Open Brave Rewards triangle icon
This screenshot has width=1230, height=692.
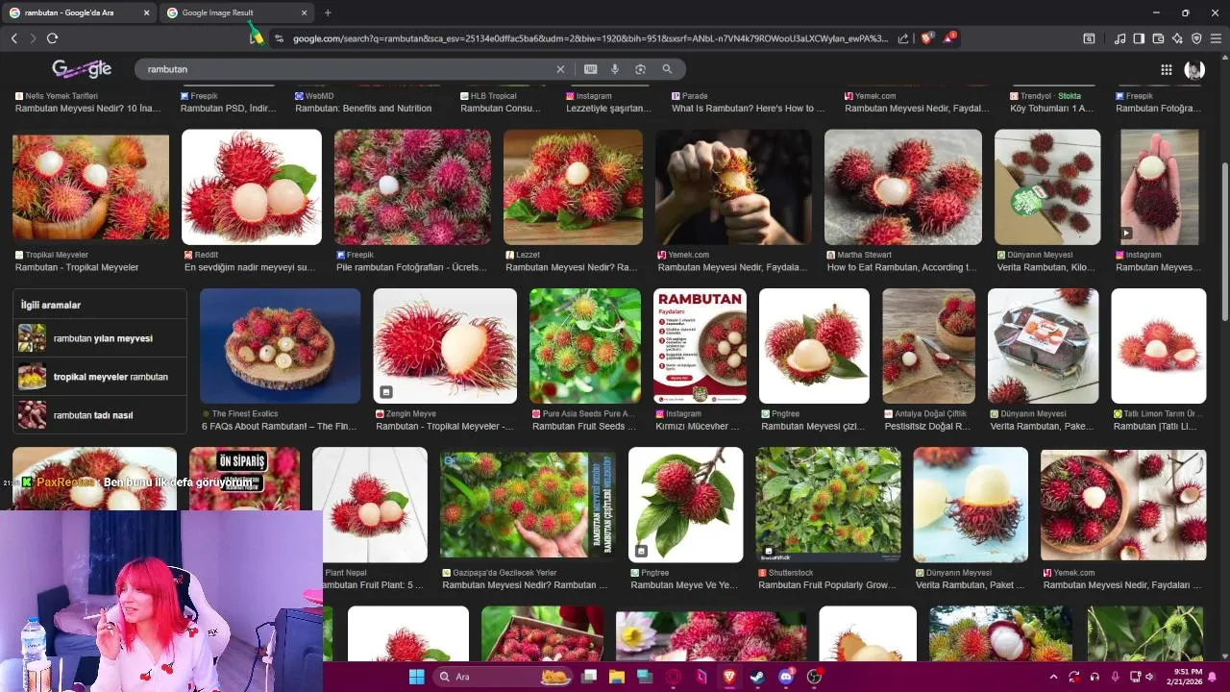click(949, 37)
